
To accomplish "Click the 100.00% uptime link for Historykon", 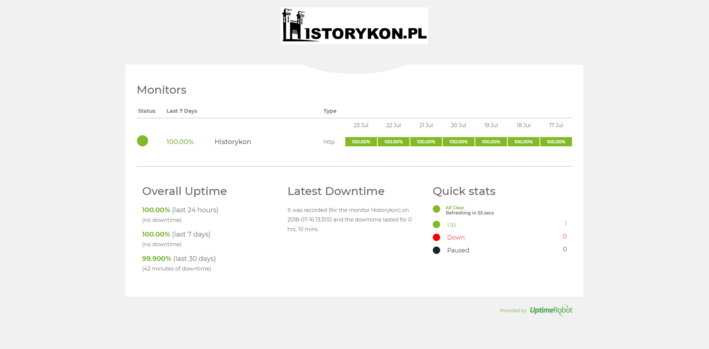I will [x=180, y=142].
